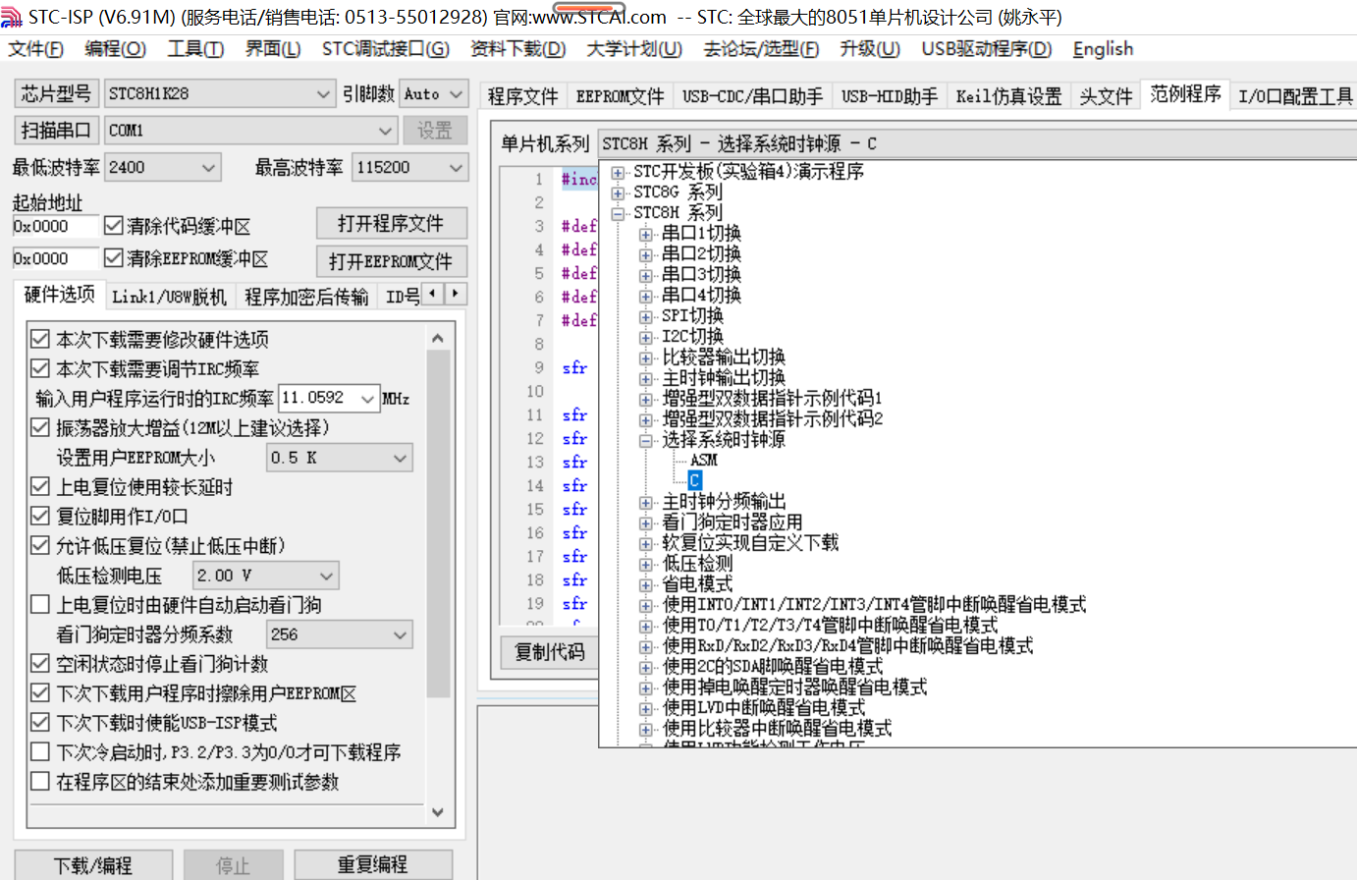Click the STC-ISP app icon in title bar
The image size is (1357, 880).
(13, 17)
